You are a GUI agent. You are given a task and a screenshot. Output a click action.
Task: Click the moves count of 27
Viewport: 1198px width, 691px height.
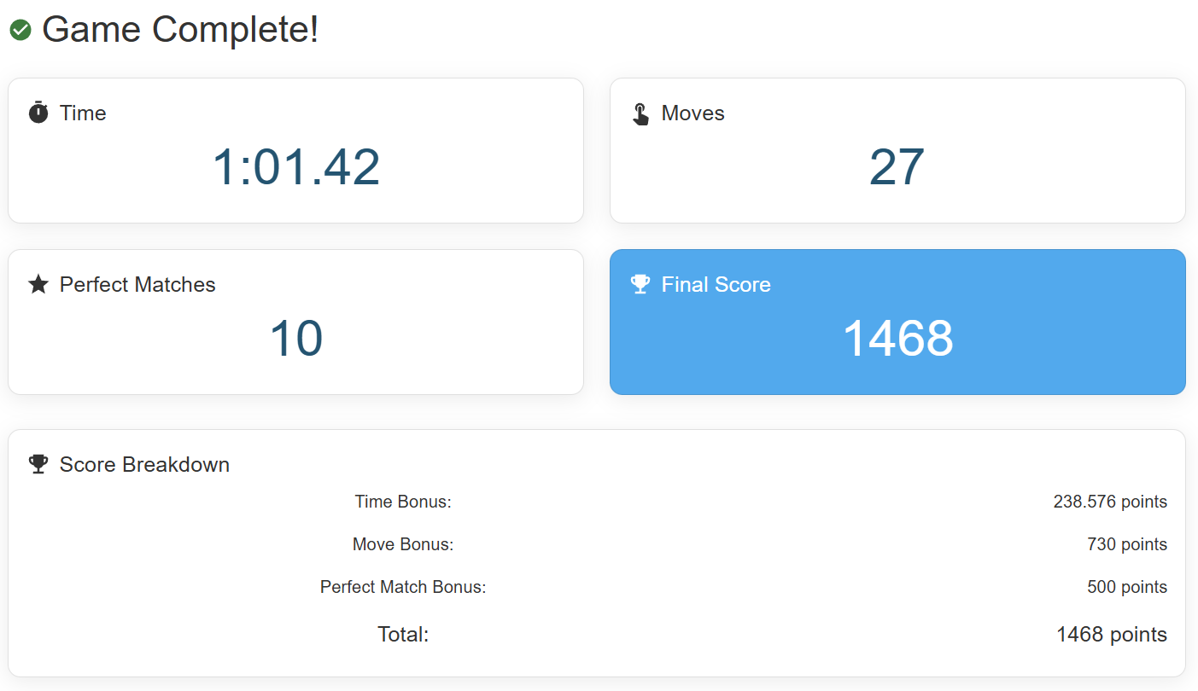(897, 167)
